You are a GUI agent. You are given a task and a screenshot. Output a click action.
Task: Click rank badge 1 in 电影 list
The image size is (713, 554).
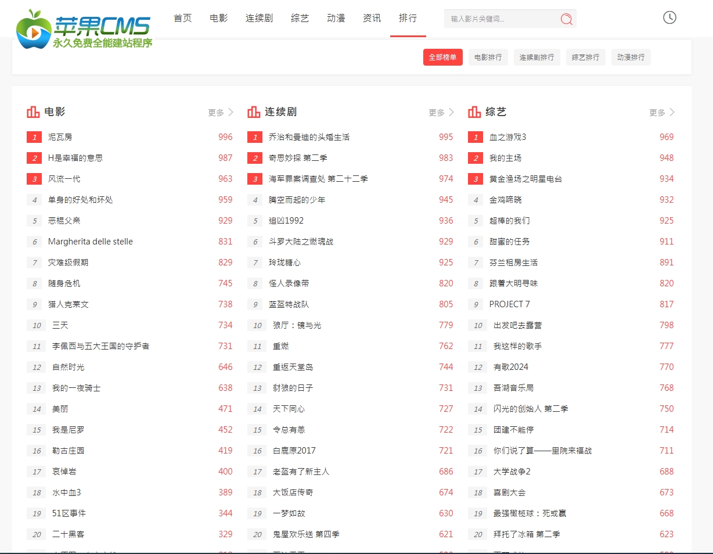coord(34,137)
